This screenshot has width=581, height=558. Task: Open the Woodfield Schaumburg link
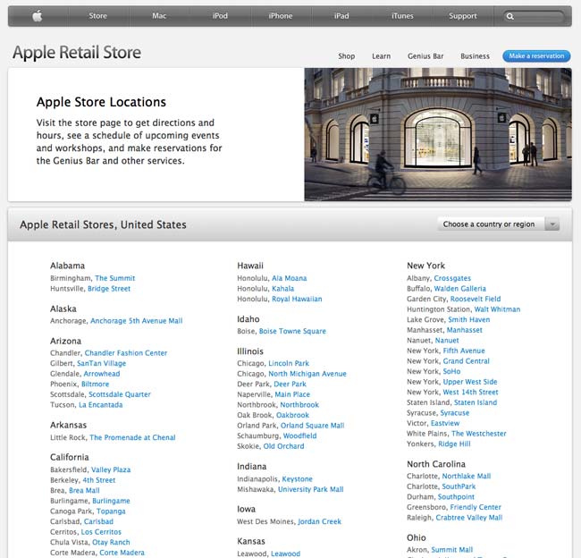pyautogui.click(x=299, y=436)
